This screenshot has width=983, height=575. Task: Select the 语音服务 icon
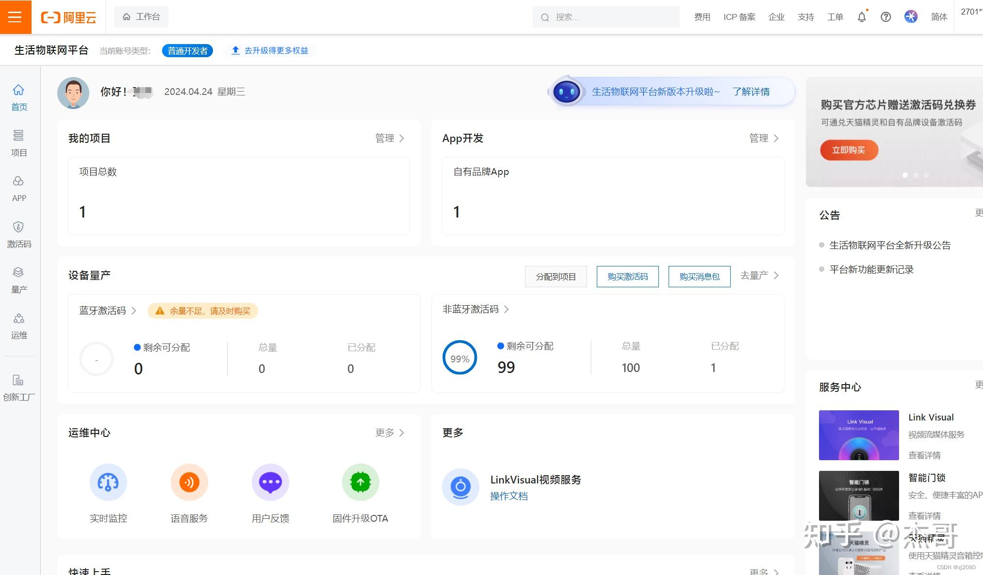189,482
